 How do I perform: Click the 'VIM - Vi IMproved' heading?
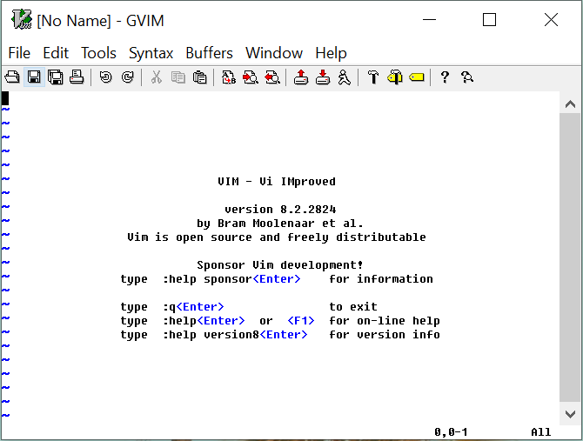pos(277,182)
